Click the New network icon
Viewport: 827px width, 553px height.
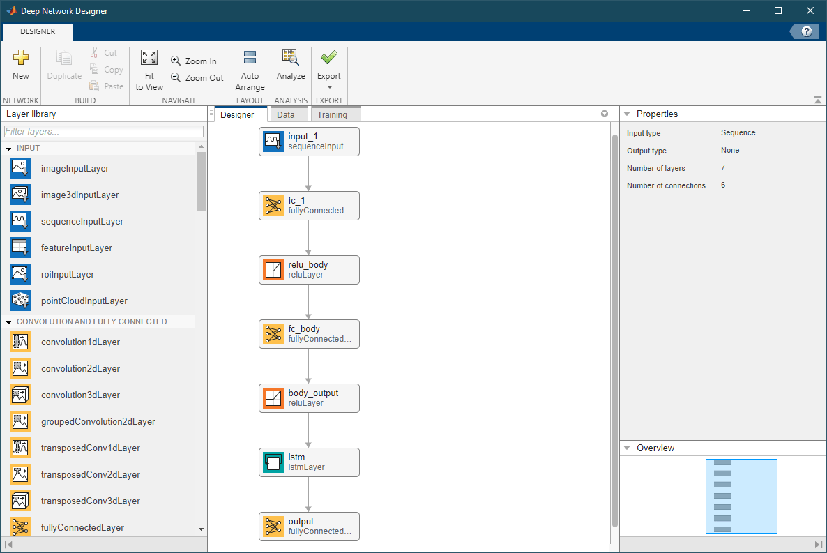coord(20,57)
